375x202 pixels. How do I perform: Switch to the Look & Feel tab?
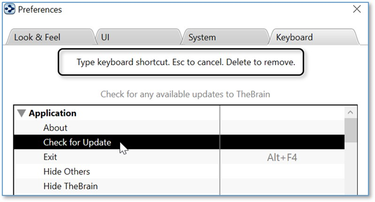[x=37, y=37]
